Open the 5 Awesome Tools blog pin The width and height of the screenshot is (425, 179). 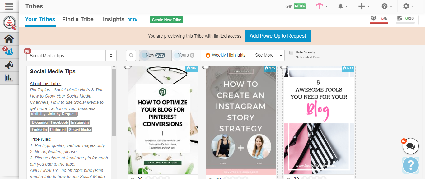tap(319, 121)
